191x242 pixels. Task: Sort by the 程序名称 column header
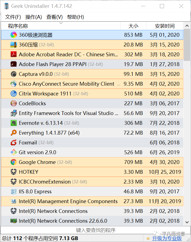61,26
